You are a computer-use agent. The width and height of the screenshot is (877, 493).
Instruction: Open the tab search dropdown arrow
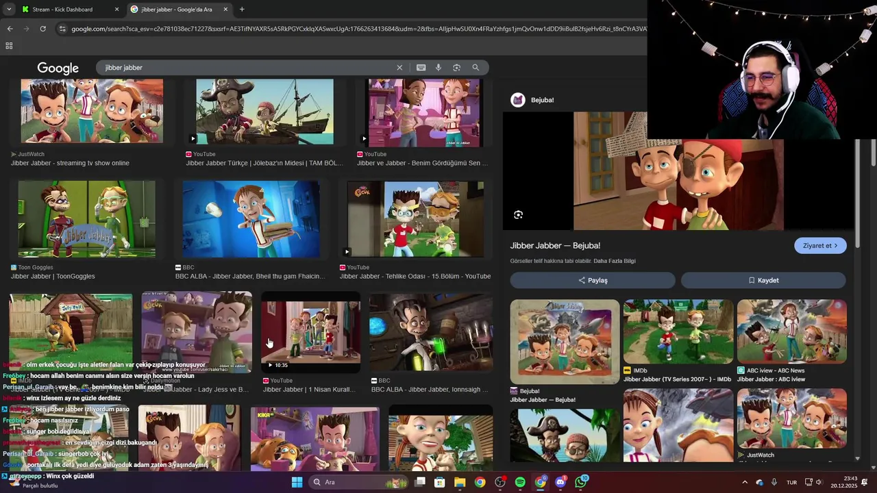click(x=8, y=10)
